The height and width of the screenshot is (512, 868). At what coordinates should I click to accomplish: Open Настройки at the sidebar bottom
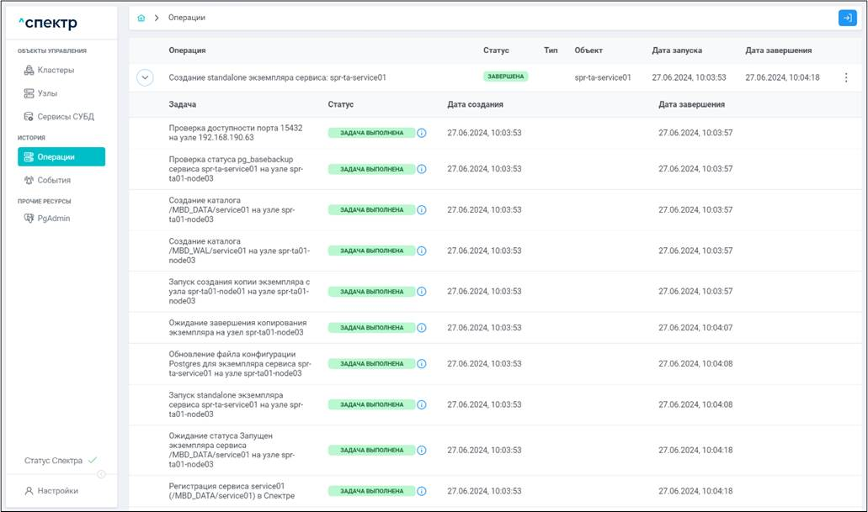[x=57, y=491]
